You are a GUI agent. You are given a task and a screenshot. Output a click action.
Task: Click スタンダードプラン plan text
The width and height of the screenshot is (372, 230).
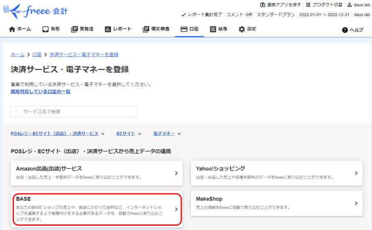pos(276,15)
